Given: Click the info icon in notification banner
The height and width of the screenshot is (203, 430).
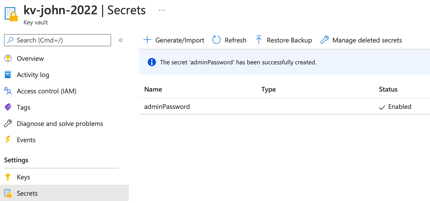Looking at the screenshot, I should tap(152, 62).
